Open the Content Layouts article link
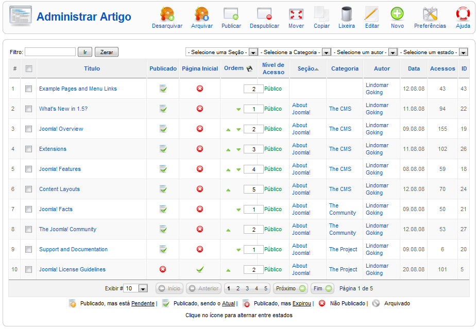This screenshot has height=329, width=476. (60, 189)
